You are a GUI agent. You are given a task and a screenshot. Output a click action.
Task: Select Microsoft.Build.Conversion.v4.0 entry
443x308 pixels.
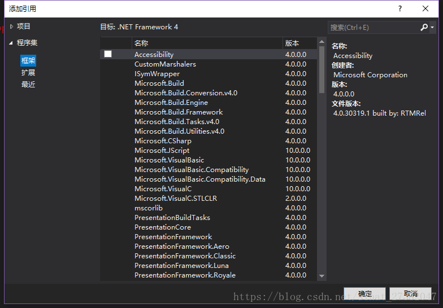tap(209, 93)
